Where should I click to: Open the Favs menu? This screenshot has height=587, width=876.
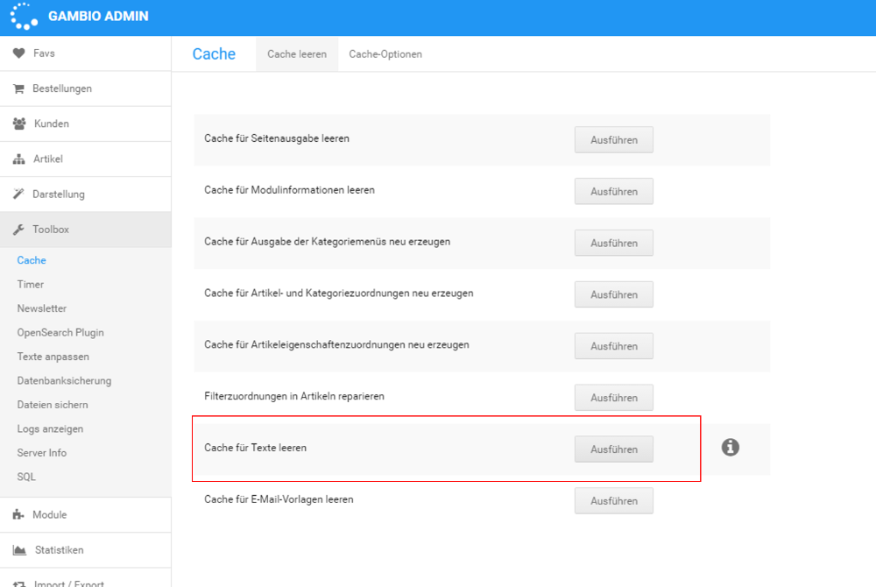[x=86, y=53]
